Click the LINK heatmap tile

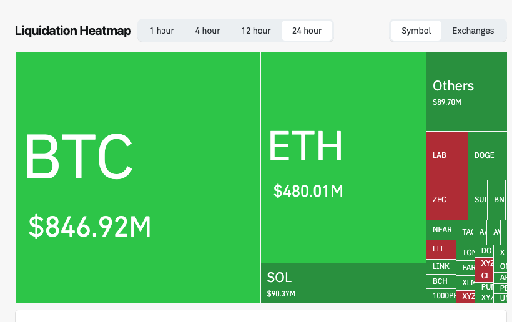(441, 267)
